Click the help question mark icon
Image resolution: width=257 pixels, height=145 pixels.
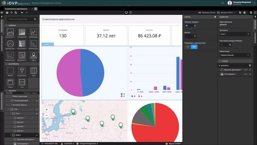(245, 12)
